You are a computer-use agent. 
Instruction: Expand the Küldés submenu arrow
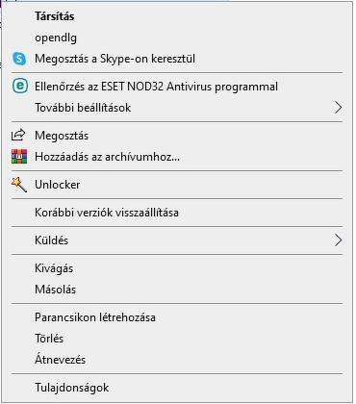click(339, 240)
